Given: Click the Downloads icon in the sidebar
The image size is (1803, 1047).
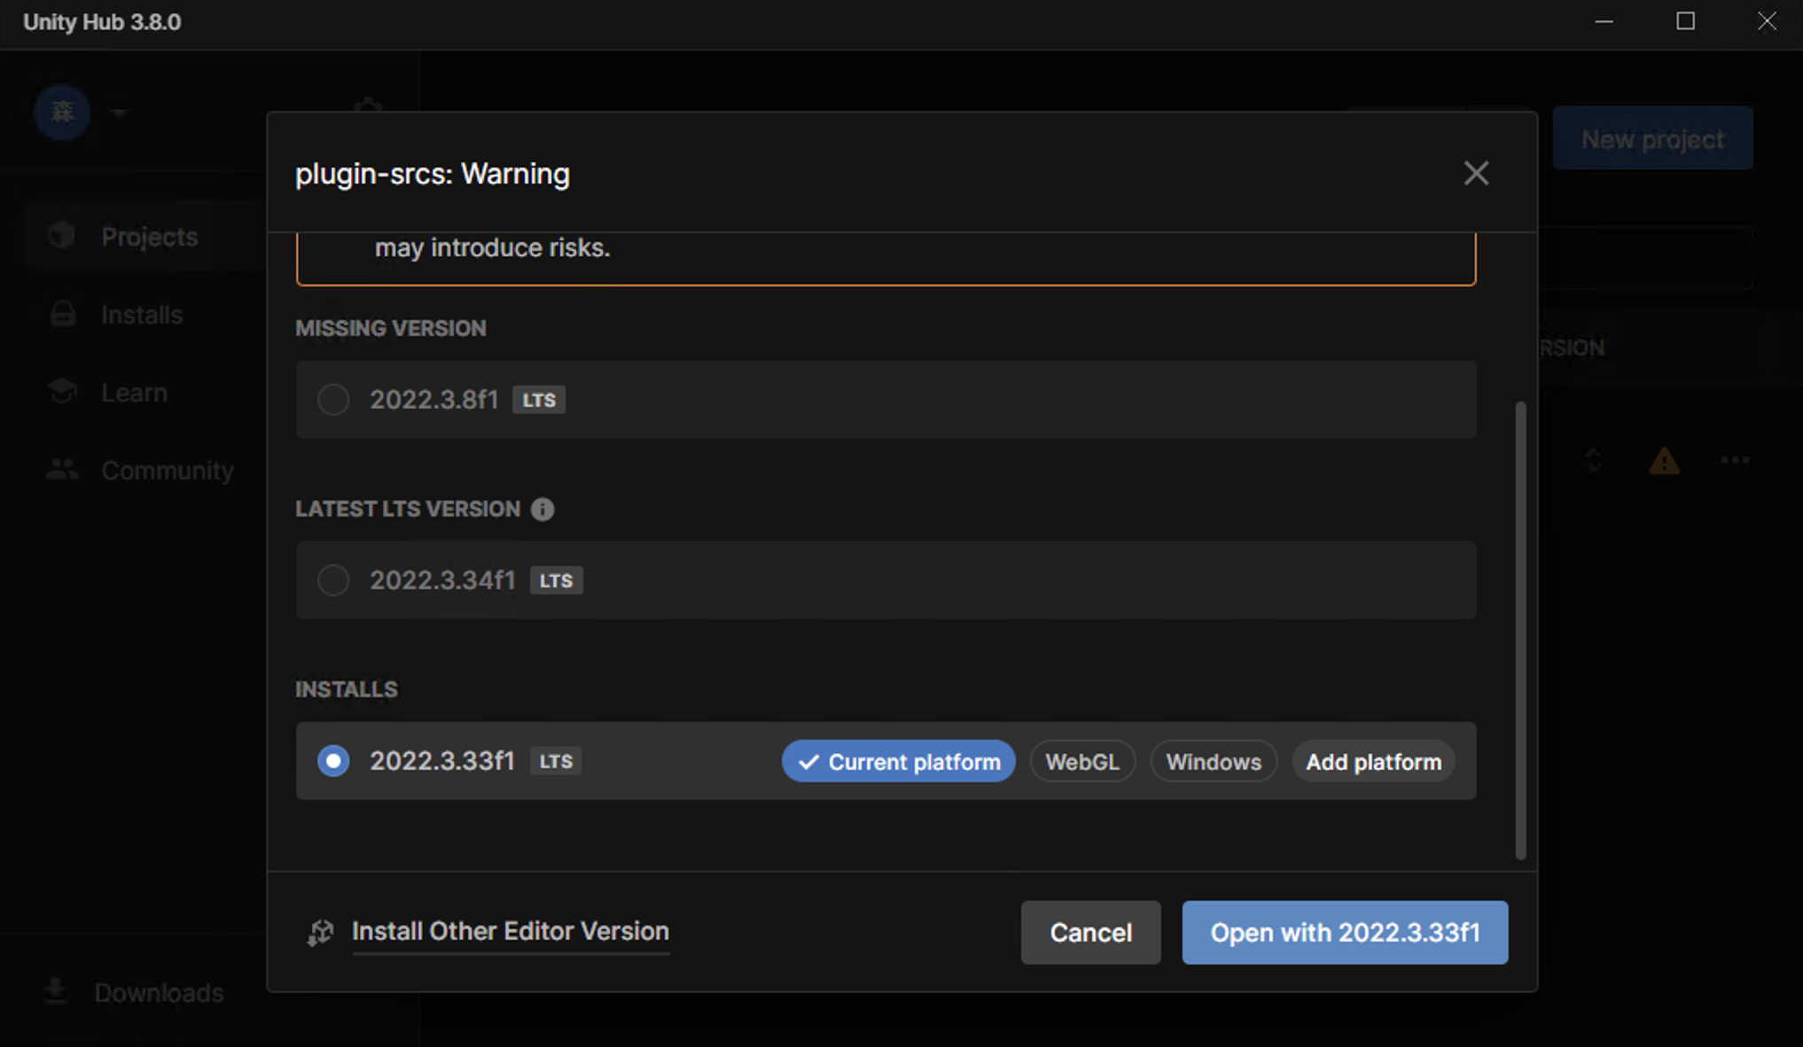Looking at the screenshot, I should pos(56,991).
